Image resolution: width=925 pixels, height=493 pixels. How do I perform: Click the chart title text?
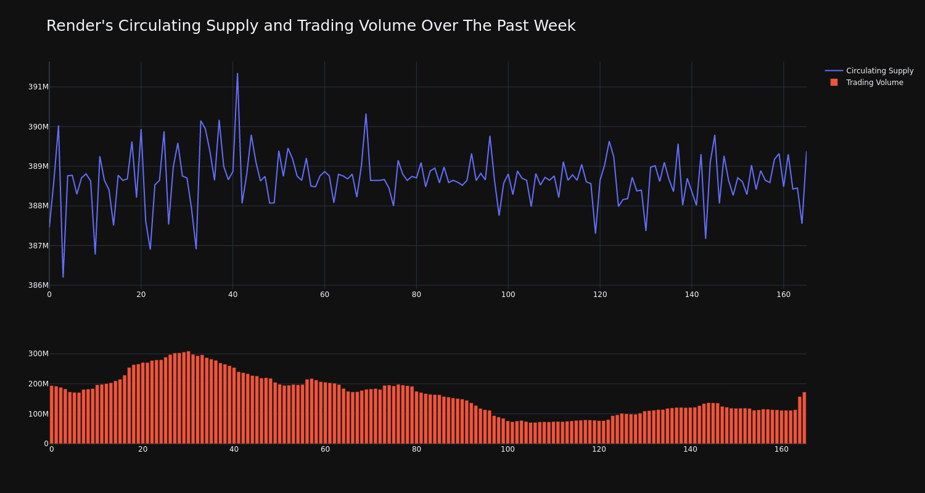coord(311,26)
